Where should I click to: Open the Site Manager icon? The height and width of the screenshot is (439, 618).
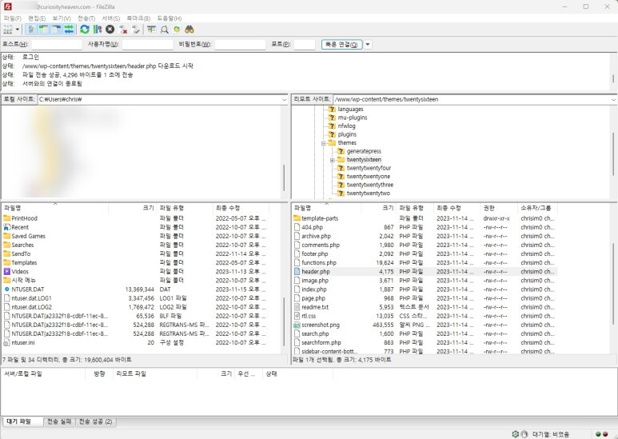[x=7, y=30]
